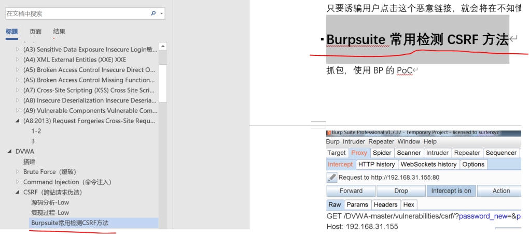Expand (A5) Broken Access Control Missing Function heading
This screenshot has height=234, width=529.
point(18,80)
